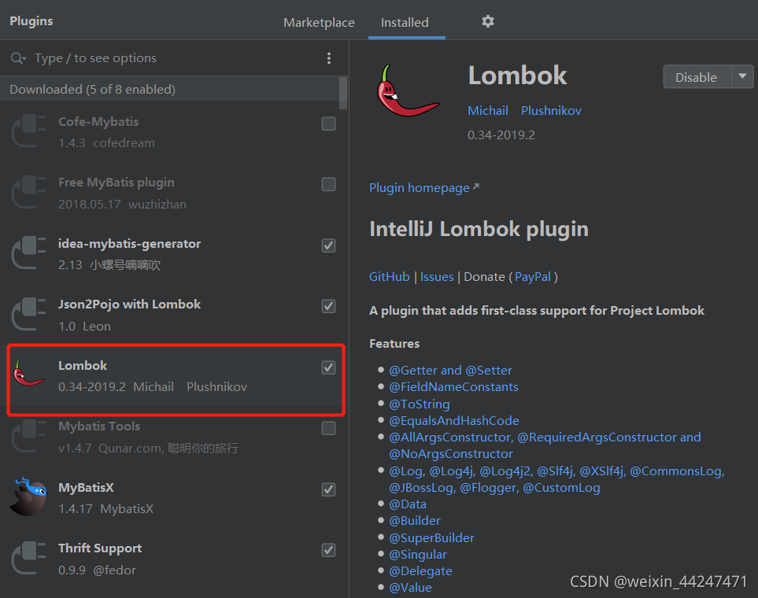Uncheck the Lombok enabled checkbox

click(328, 367)
